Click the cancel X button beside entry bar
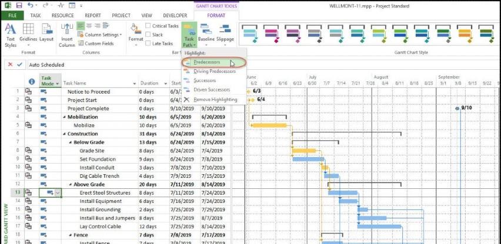Screen dimensions: 501x244 coord(11,65)
